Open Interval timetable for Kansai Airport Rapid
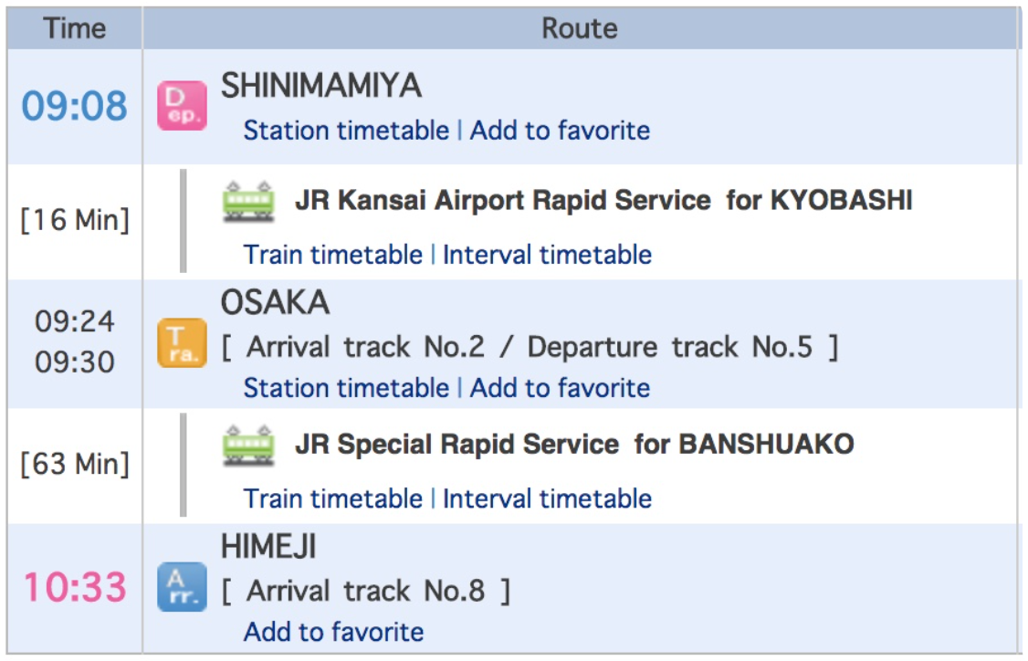1028x661 pixels. (547, 255)
